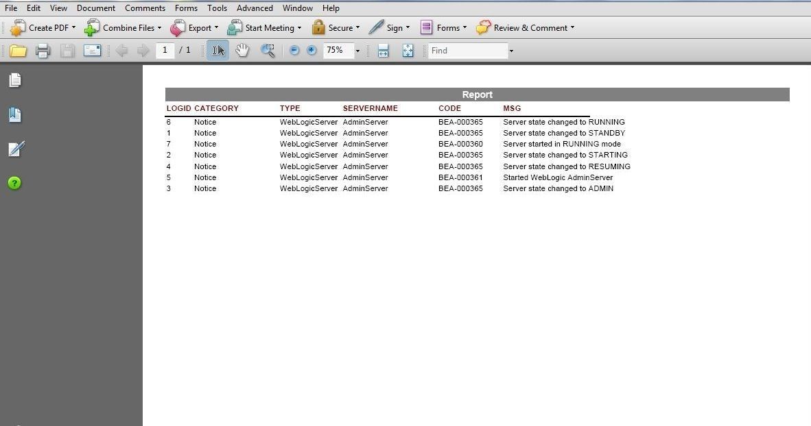811x426 pixels.
Task: Click the SERVERNAME column header
Action: click(x=371, y=108)
